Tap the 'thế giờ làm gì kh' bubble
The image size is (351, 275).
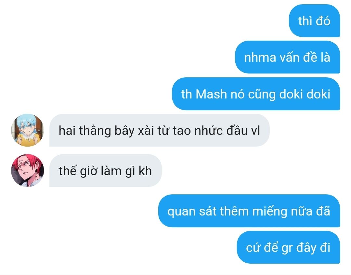105,170
